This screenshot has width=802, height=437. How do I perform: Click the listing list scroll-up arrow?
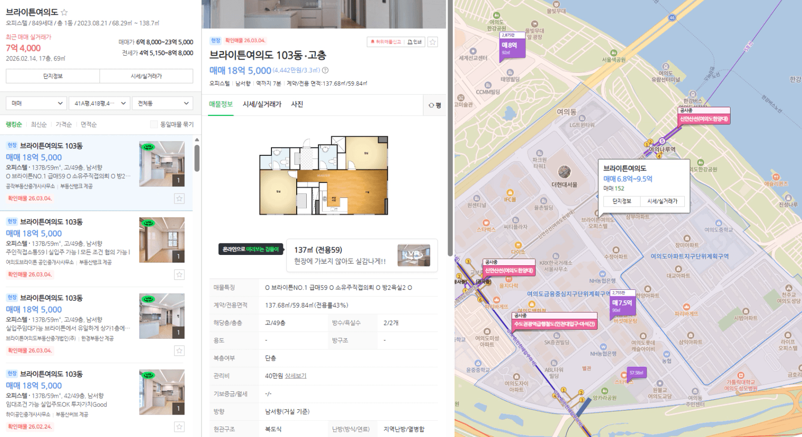click(197, 140)
